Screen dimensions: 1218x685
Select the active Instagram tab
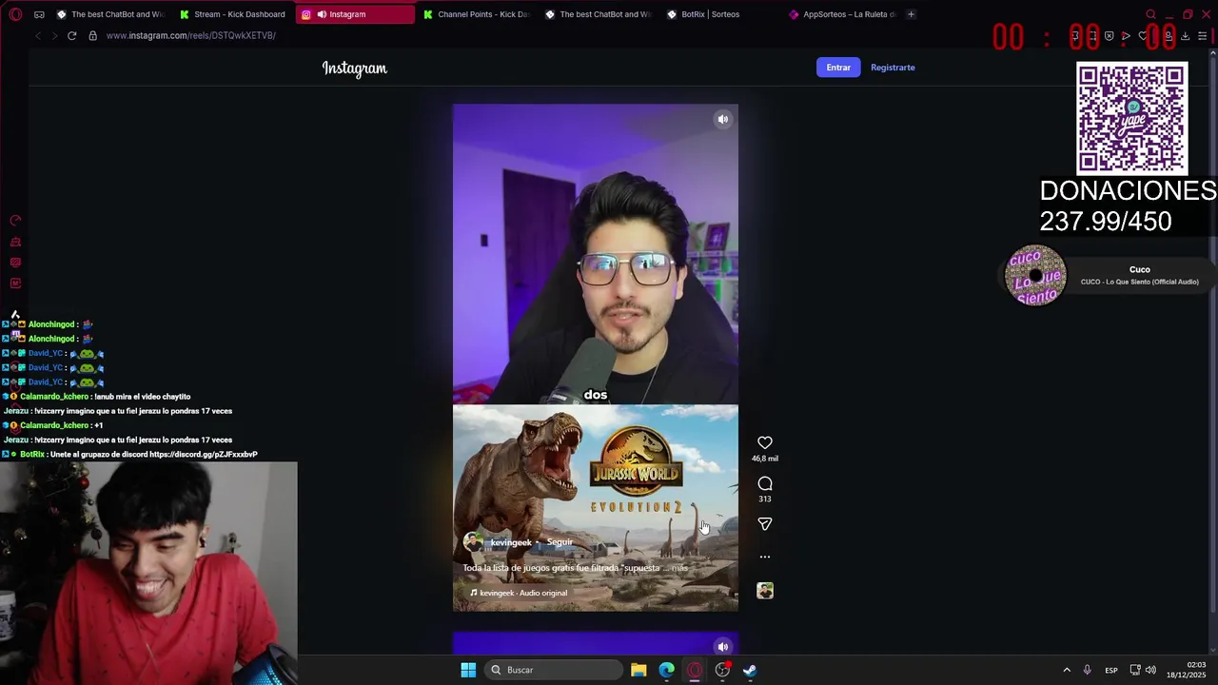pos(355,14)
